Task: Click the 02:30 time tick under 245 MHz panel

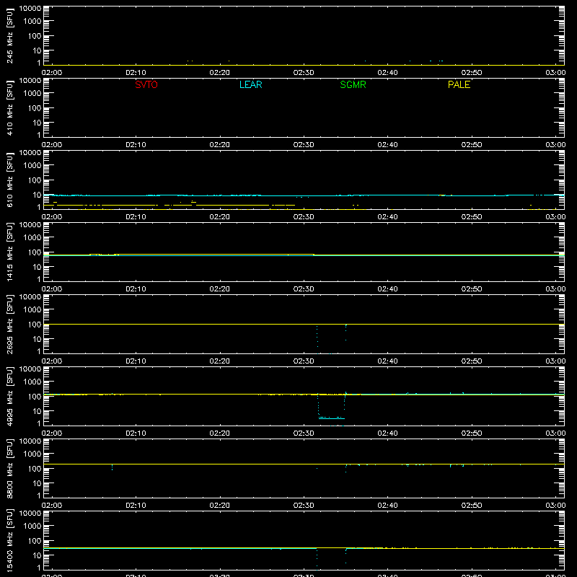Action: coord(304,73)
